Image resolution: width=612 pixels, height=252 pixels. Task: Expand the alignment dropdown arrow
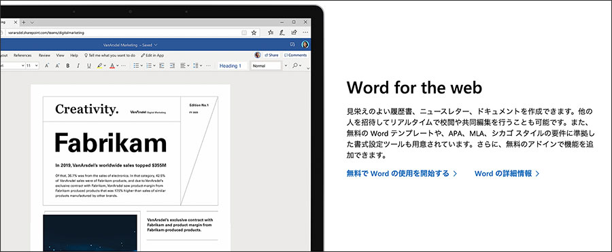pyautogui.click(x=188, y=66)
